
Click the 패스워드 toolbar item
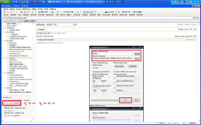click(126, 12)
